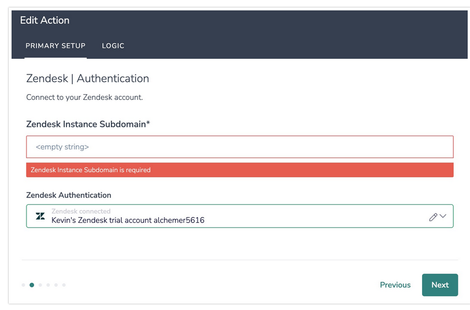Navigate to the fourth step dot
The width and height of the screenshot is (470, 310).
point(48,285)
